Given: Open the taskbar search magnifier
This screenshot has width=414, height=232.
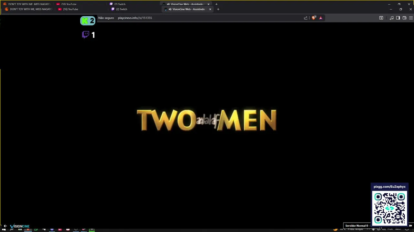Looking at the screenshot, I should coord(12,229).
